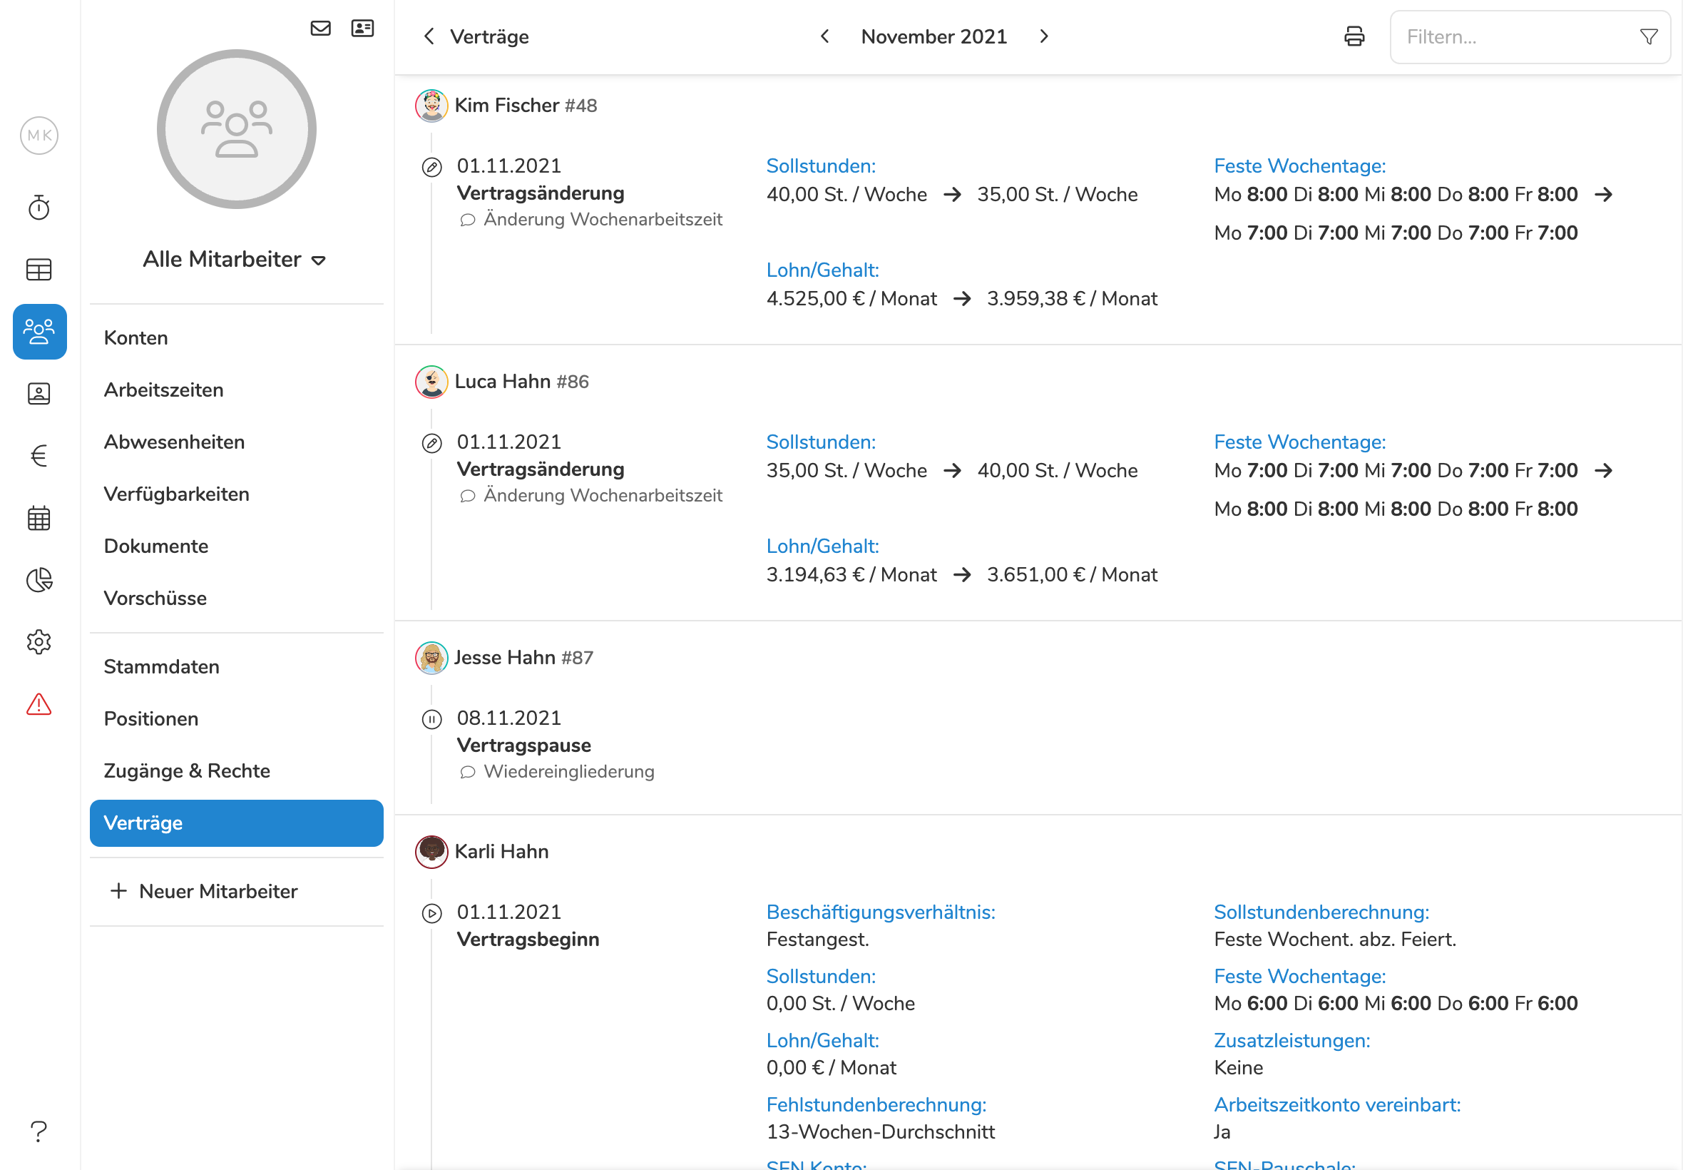Screen dimensions: 1683x1170
Task: Open the pie chart reports icon
Action: point(39,580)
